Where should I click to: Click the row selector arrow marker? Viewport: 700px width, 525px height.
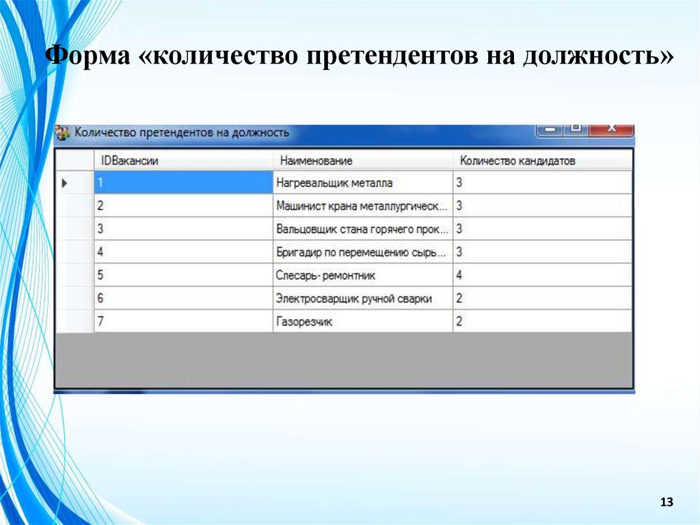(63, 182)
